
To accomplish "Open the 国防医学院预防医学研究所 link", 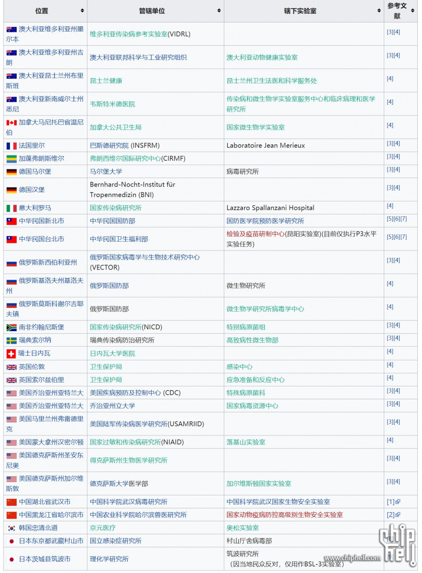I will point(265,221).
